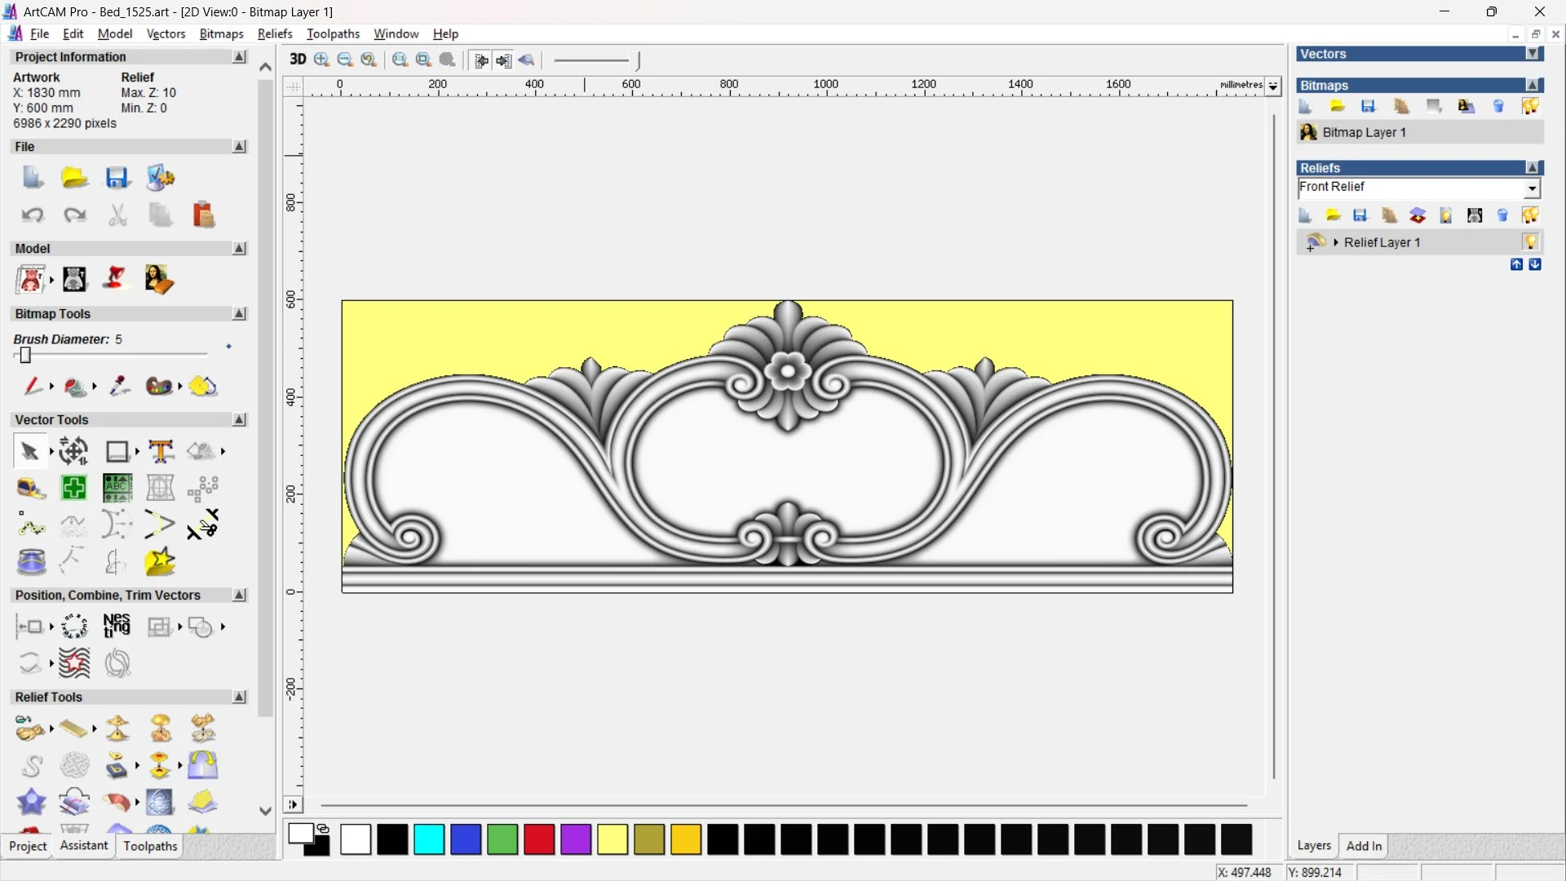Open the Toolpaths menu

coord(333,33)
